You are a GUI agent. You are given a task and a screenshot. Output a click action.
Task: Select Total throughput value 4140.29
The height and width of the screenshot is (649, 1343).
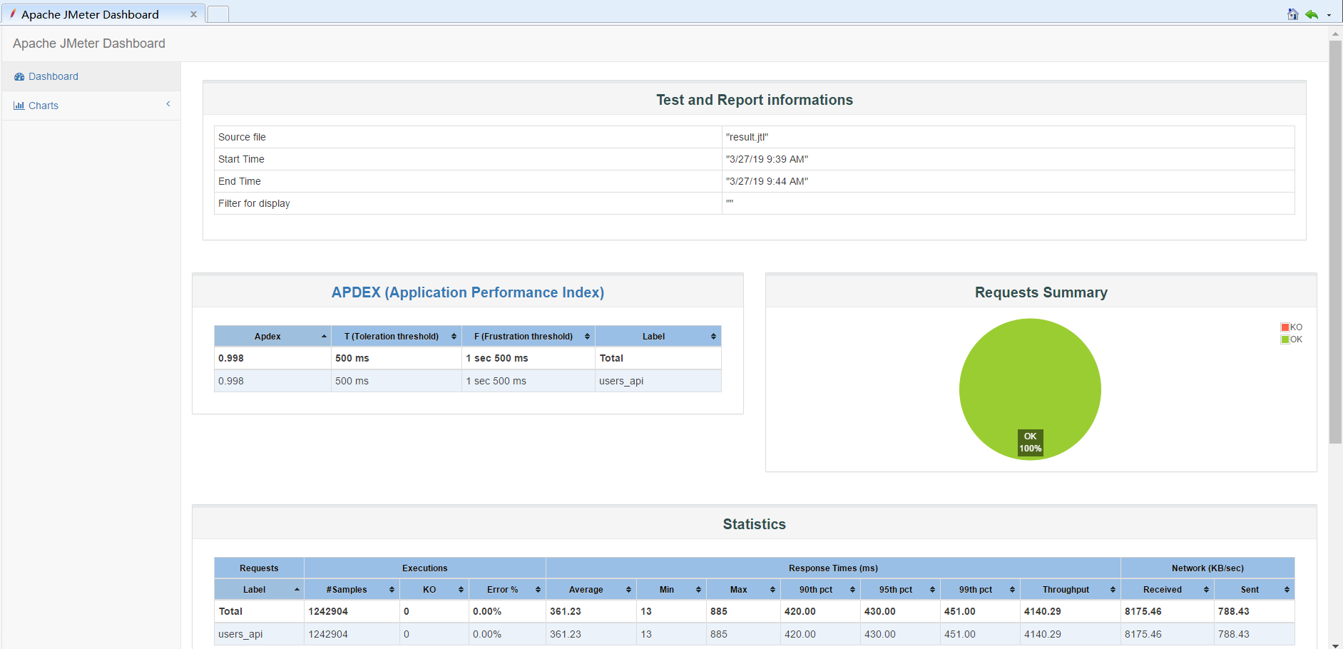click(x=1043, y=611)
